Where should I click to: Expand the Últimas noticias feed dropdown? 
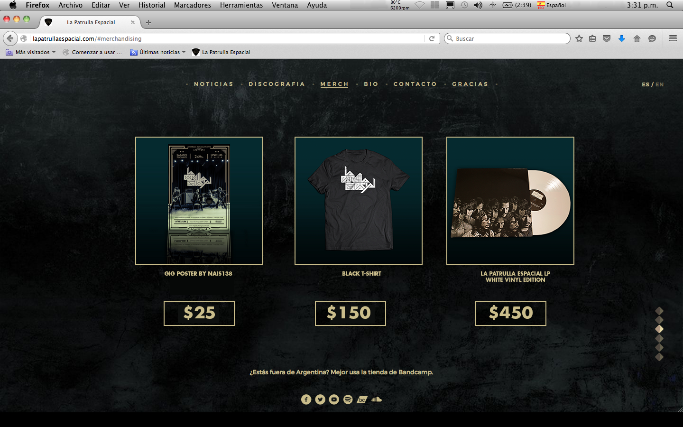point(158,52)
